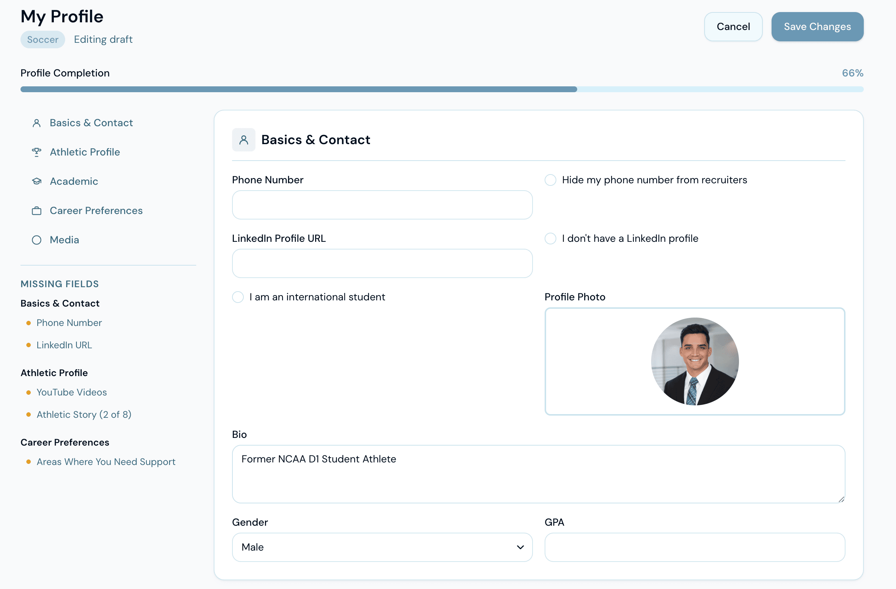Click the graduation cap Academic icon
This screenshot has height=589, width=896.
37,181
